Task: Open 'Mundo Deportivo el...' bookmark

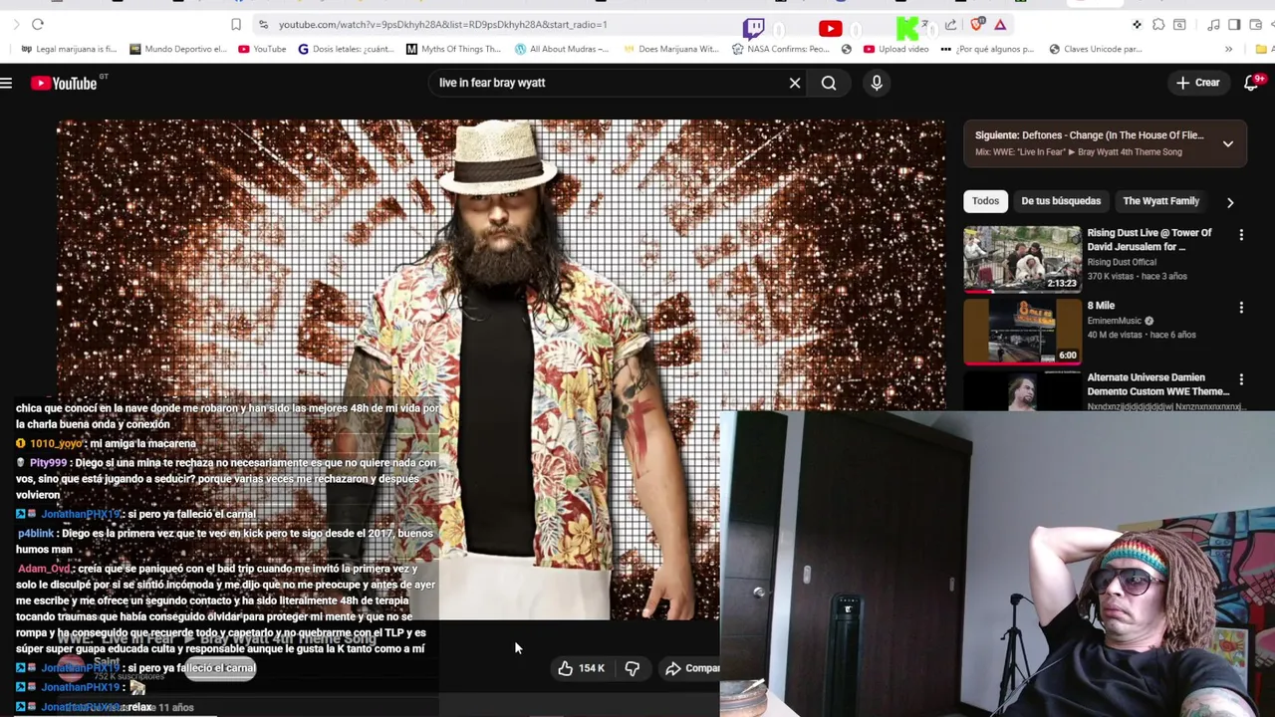Action: [178, 49]
